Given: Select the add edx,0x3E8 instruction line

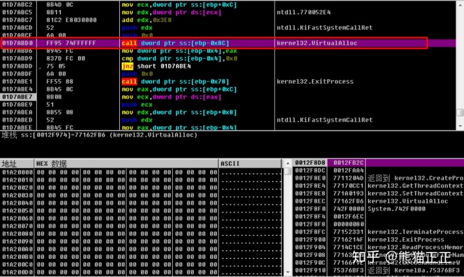Looking at the screenshot, I should click(x=228, y=20).
